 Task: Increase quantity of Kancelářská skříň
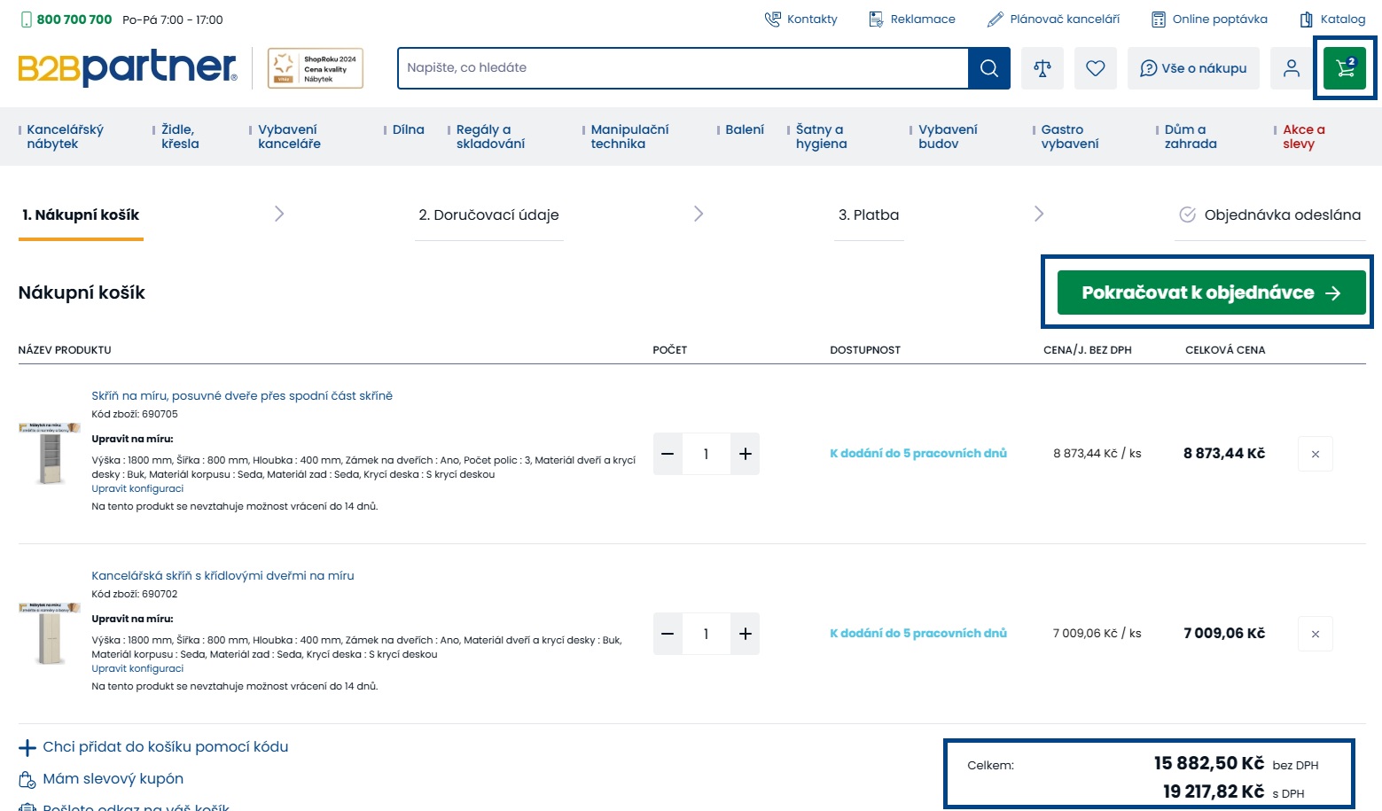[x=745, y=634]
